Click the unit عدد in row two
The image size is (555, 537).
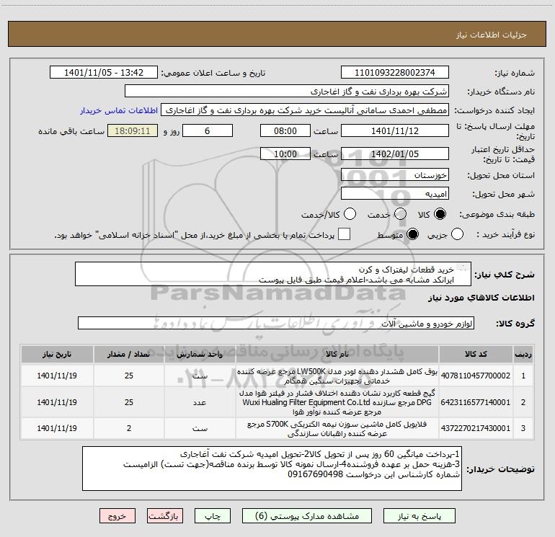pyautogui.click(x=200, y=402)
